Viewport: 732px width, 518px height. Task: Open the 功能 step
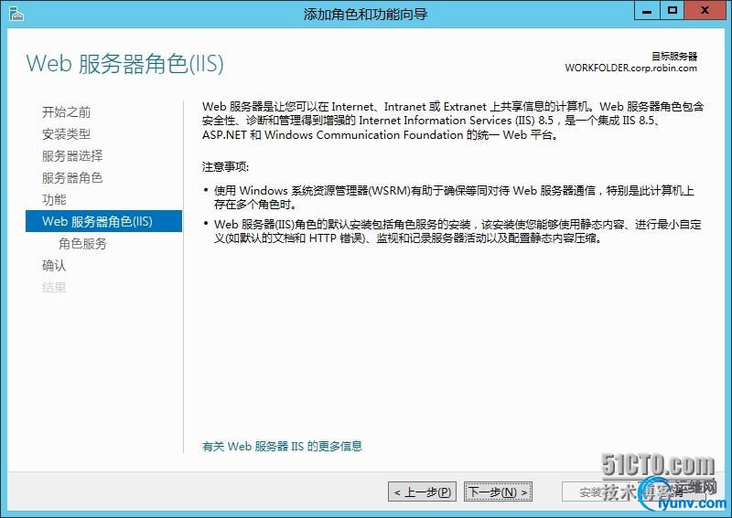pyautogui.click(x=54, y=199)
